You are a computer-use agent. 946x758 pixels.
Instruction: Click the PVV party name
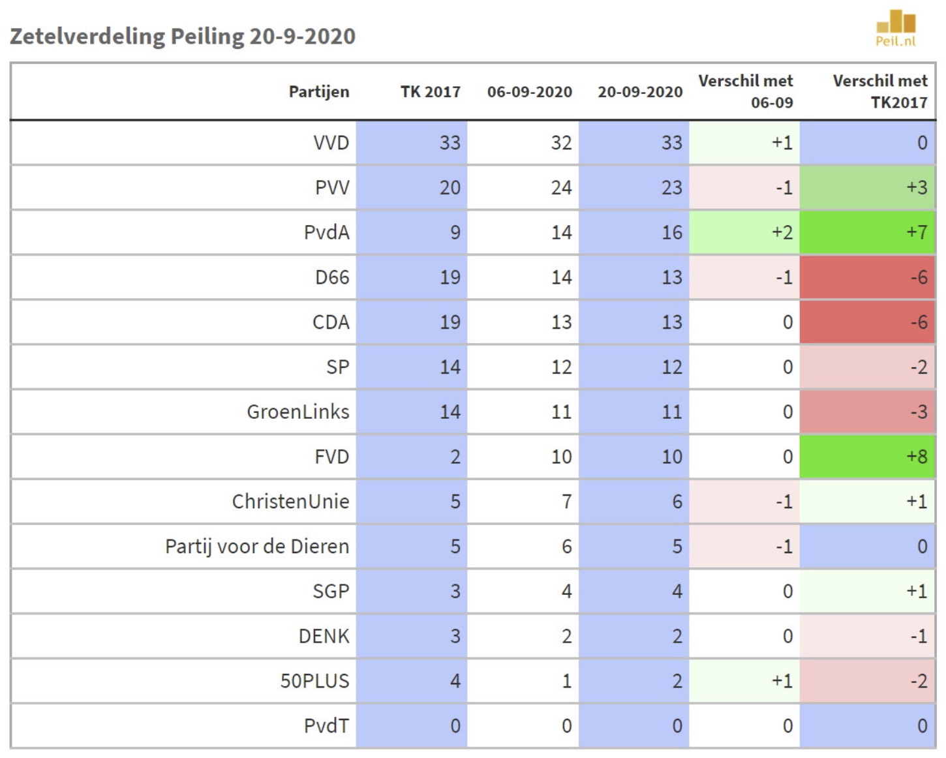[x=332, y=188]
